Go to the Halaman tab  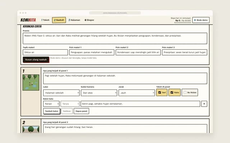click(x=74, y=20)
